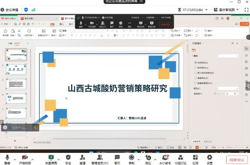Switch to the 插入 ribbon tab
The image size is (250, 165).
coord(61,24)
